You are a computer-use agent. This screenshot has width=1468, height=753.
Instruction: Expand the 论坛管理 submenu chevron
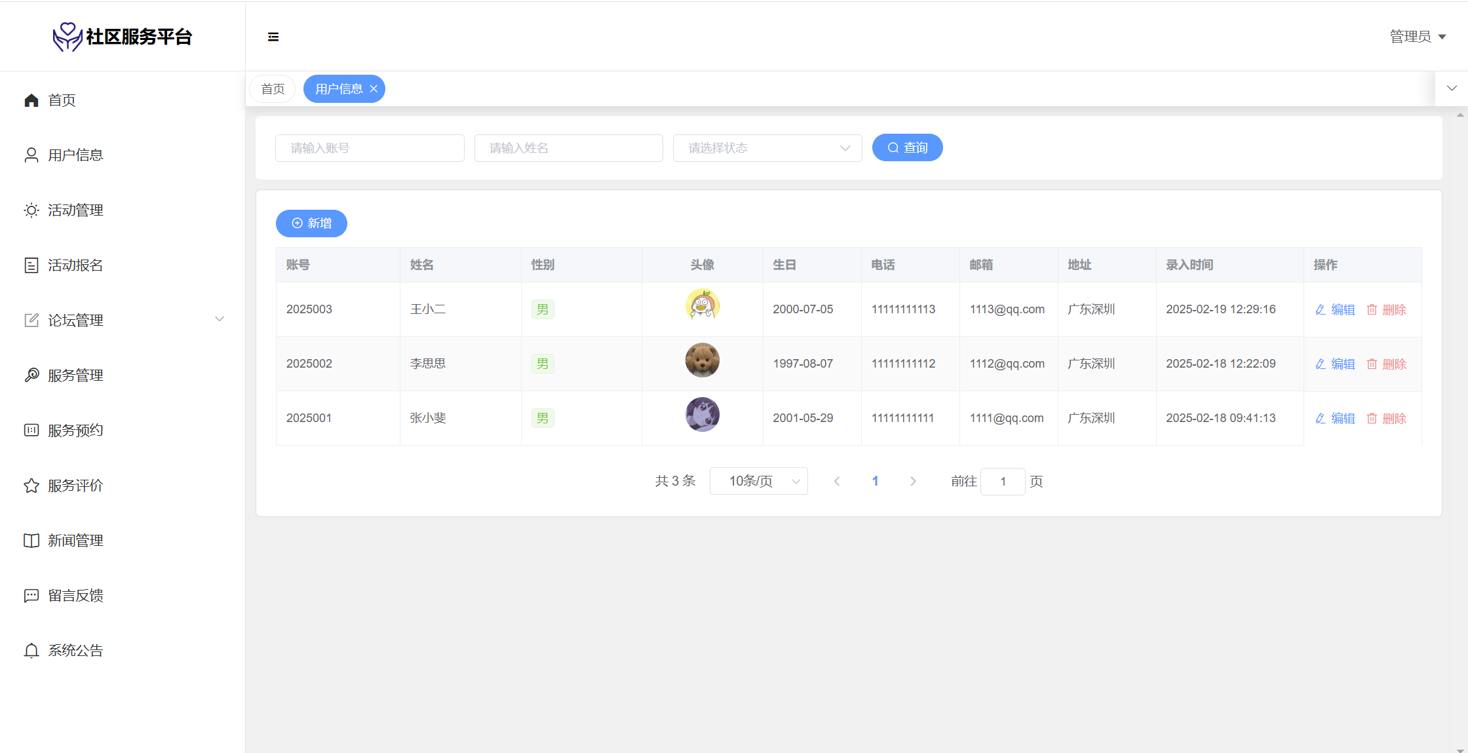click(x=220, y=319)
